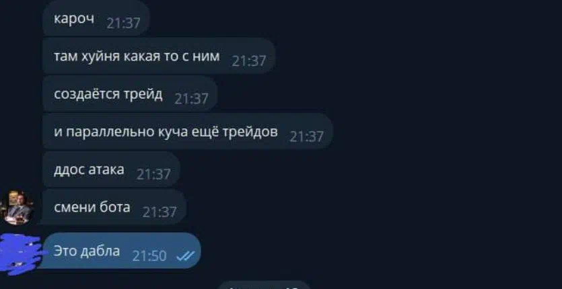Select the message 'там хуйня какая то с ним'
This screenshot has width=562, height=289.
click(x=159, y=56)
